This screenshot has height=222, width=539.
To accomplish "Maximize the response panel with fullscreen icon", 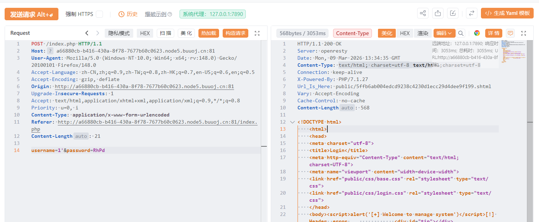I will pos(523,33).
